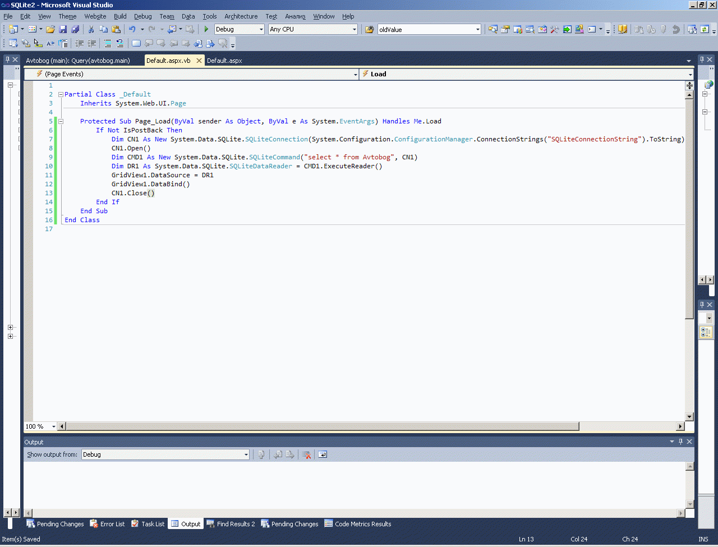Switch to the Avtobog (main): Query tab
718x547 pixels.
point(78,61)
